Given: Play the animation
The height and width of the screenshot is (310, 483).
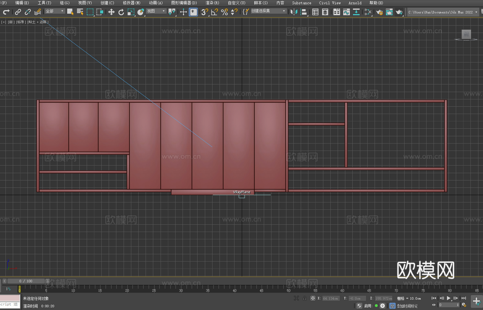Looking at the screenshot, I should [x=448, y=298].
